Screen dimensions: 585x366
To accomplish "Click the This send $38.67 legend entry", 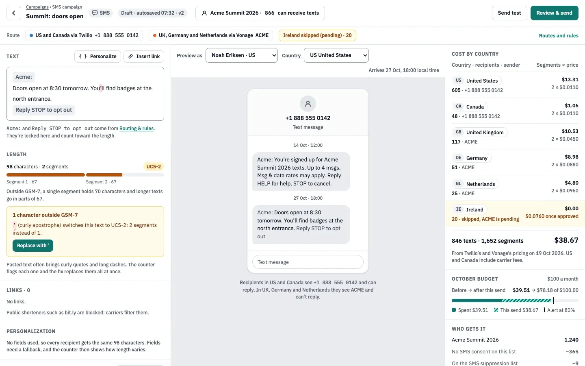I will [516, 310].
